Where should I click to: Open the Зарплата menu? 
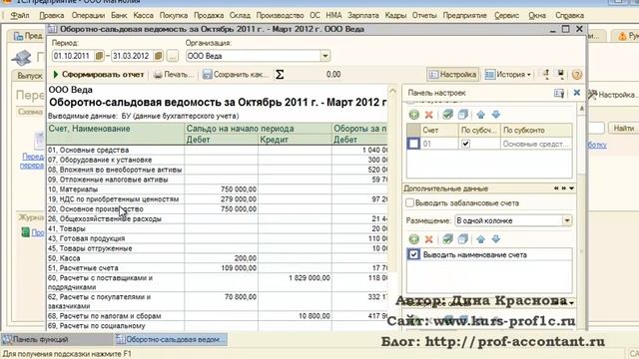363,16
